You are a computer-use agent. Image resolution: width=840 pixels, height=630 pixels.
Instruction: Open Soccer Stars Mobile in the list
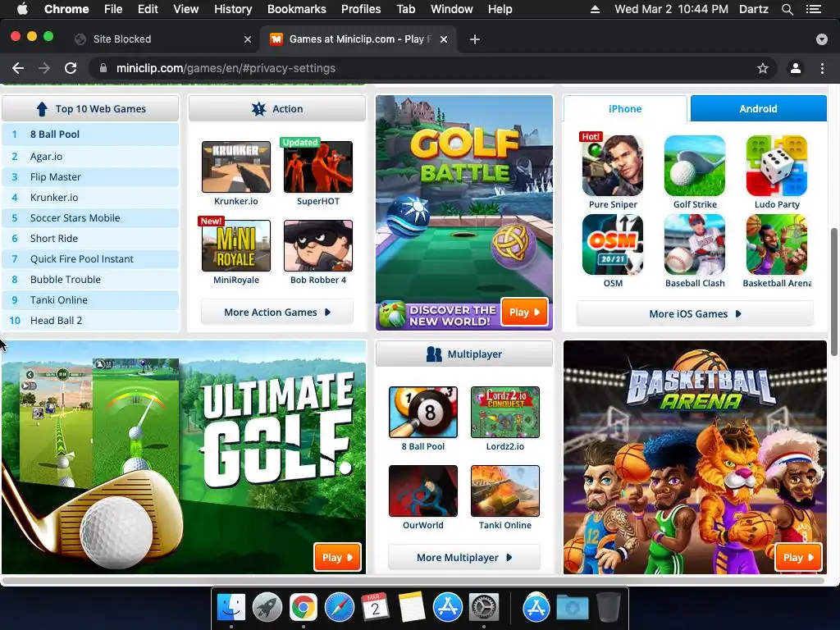coord(90,218)
